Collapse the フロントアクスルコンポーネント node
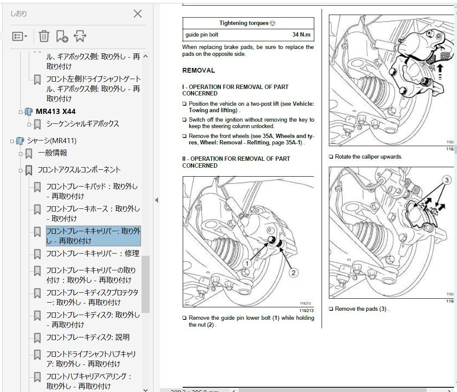Screen dimensions: 457x392 click(x=20, y=170)
